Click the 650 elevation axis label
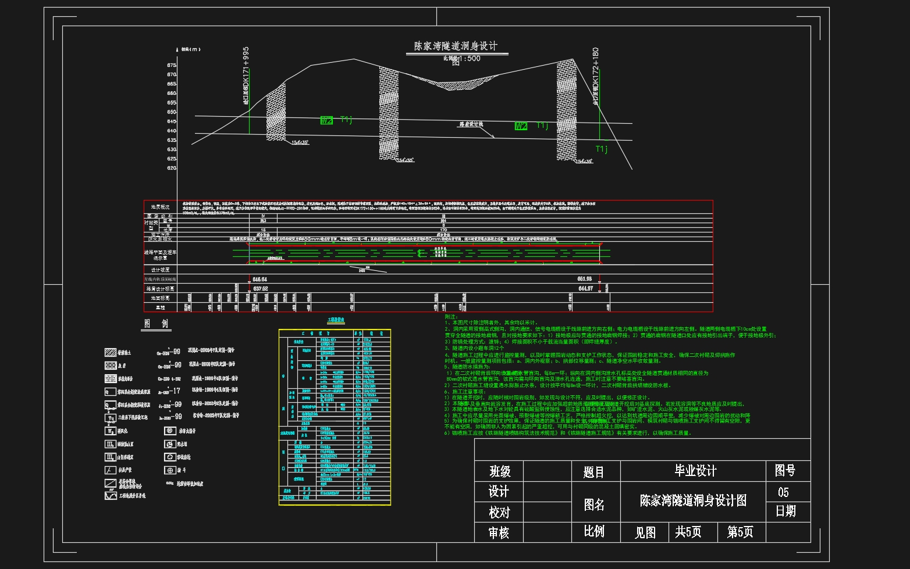This screenshot has height=569, width=910. pyautogui.click(x=172, y=112)
